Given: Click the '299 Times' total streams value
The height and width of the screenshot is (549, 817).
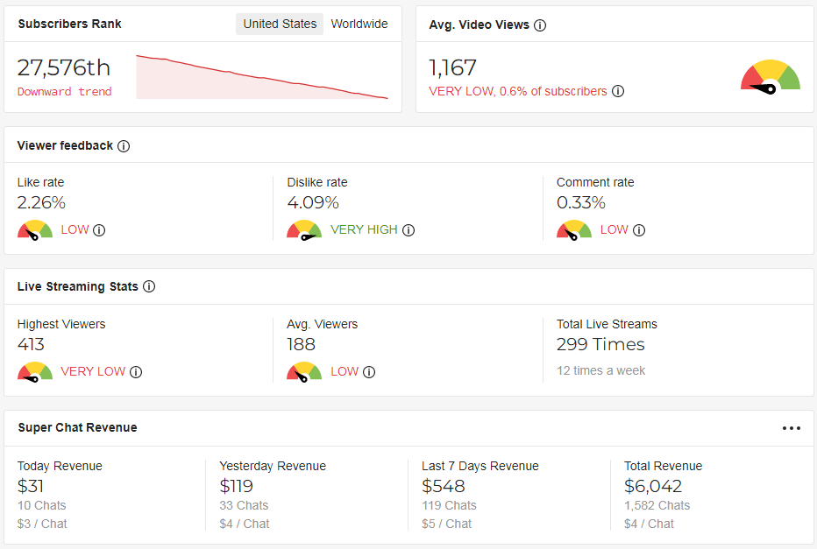Looking at the screenshot, I should coord(600,344).
